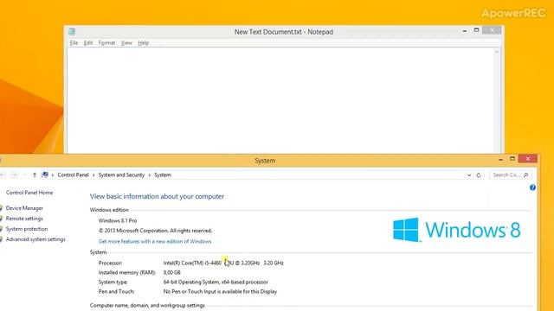Expand the arrow after Control Panel breadcrumb
Screen dimensions: 554x311
93,175
